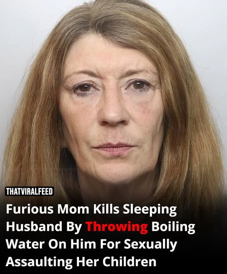The height and width of the screenshot is (274, 227).
Task: Click the THATVIRALFEED source badge
Action: pyautogui.click(x=29, y=191)
